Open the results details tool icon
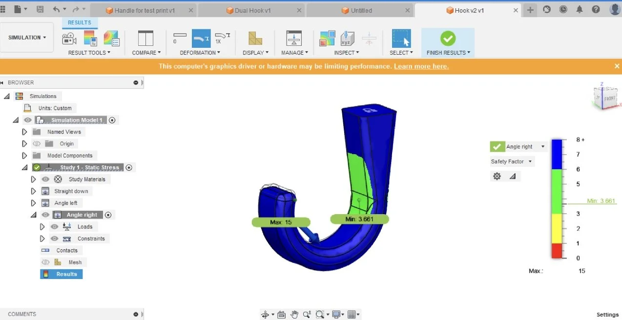 pos(111,39)
